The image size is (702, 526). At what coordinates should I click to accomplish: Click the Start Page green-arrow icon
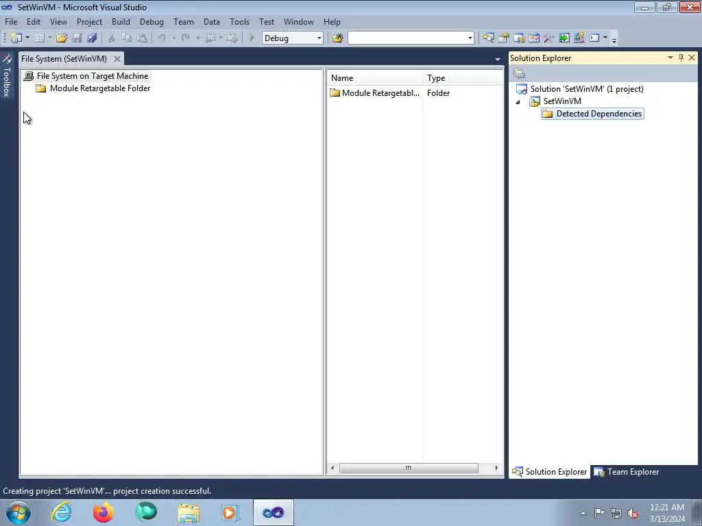pos(564,38)
